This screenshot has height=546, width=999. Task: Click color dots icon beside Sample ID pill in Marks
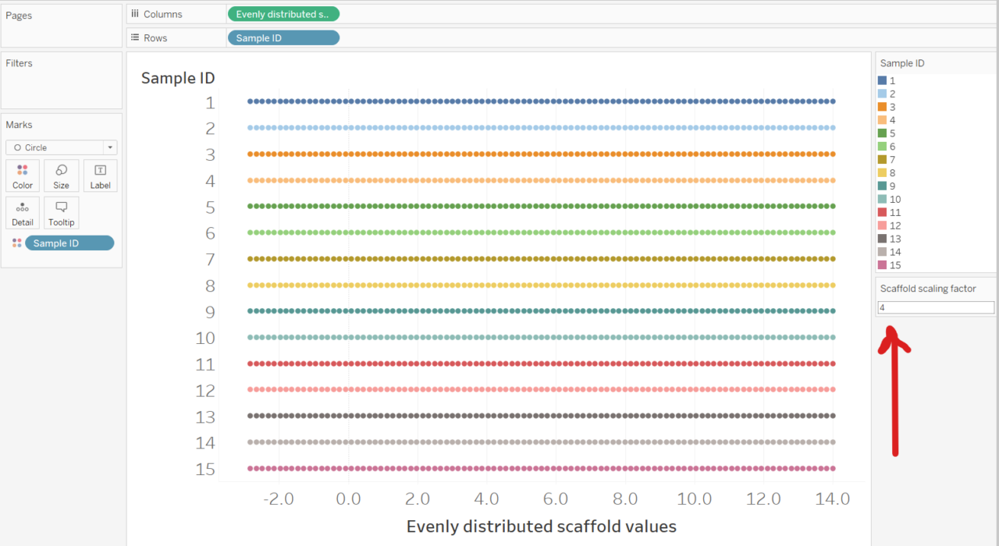tap(16, 243)
